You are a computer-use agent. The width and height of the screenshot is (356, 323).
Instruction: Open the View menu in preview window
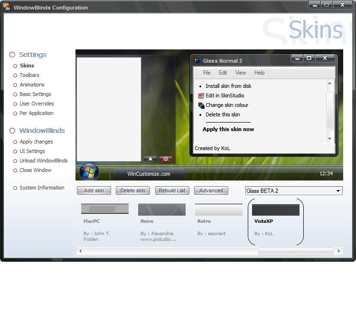tap(241, 73)
